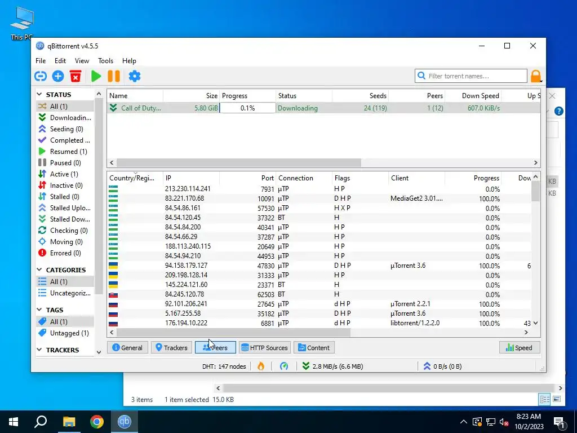The image size is (577, 433).
Task: Click the orange lock UI icon
Action: click(536, 76)
